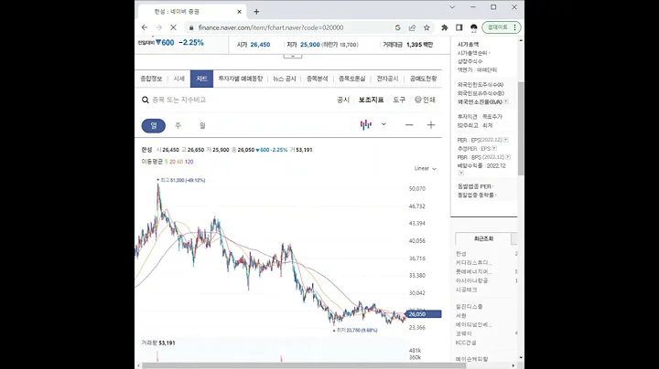Toggle the 60-day moving average label

(180, 162)
